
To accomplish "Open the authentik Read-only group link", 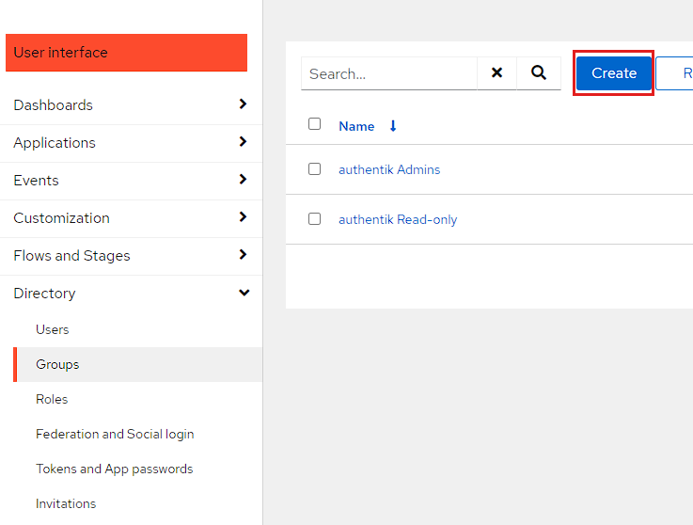I will [x=398, y=220].
